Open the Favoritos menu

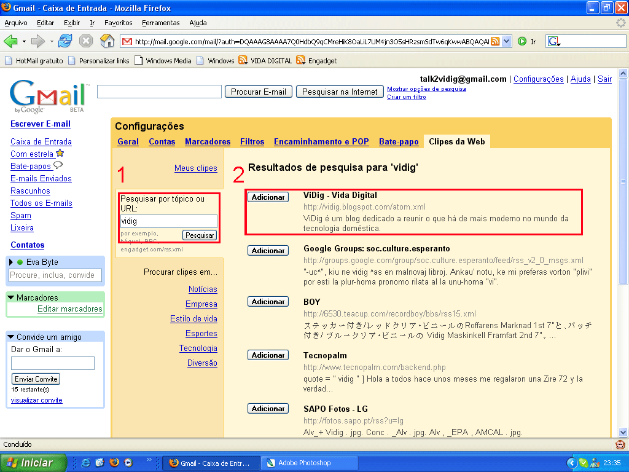click(119, 23)
